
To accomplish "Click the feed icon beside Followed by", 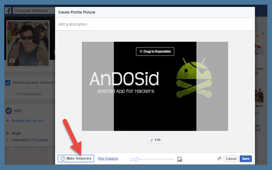I will coord(7,140).
